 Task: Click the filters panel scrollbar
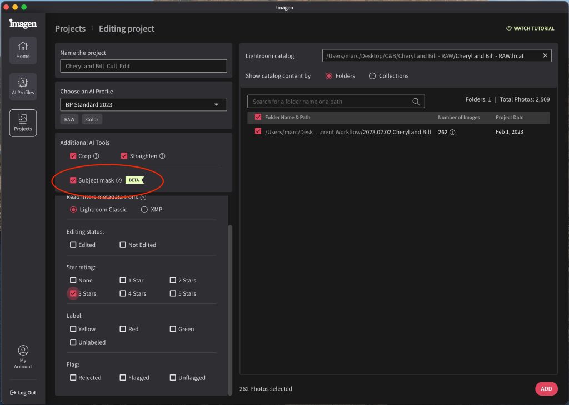click(x=229, y=310)
